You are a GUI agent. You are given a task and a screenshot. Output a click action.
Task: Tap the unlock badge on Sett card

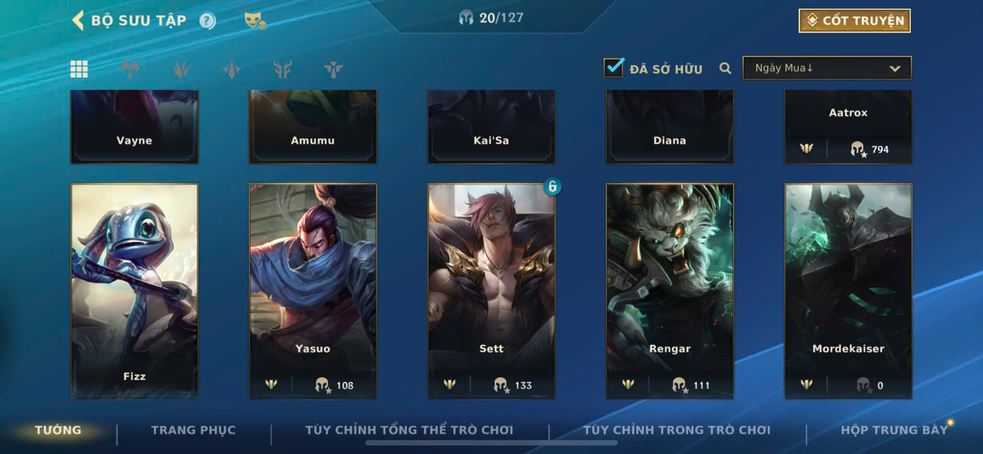[552, 186]
